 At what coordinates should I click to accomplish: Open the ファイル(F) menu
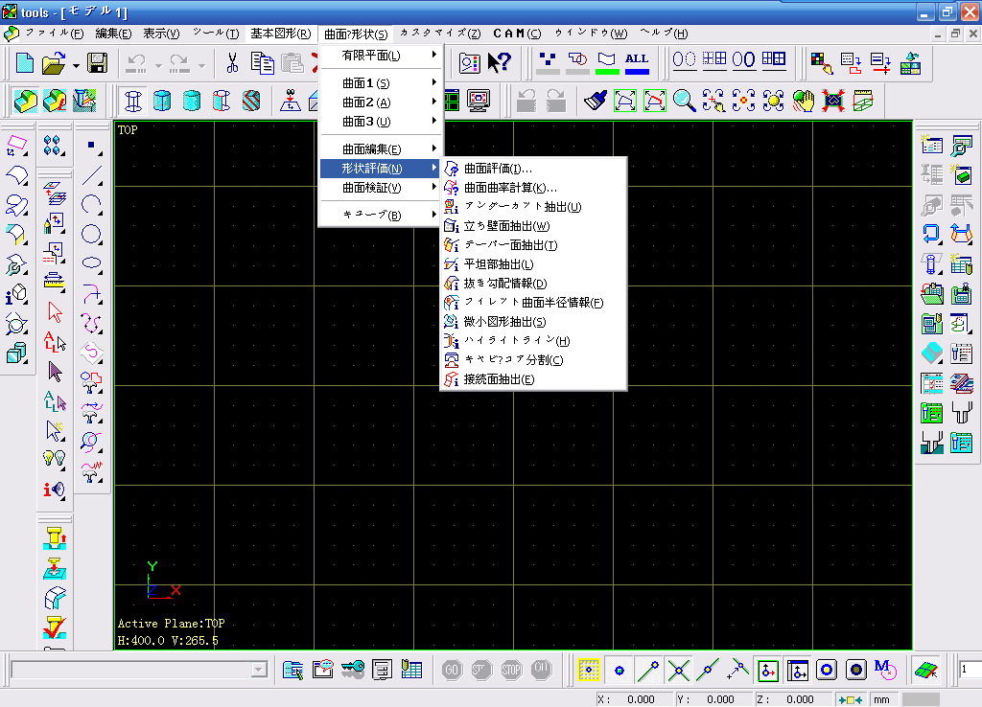click(x=54, y=34)
